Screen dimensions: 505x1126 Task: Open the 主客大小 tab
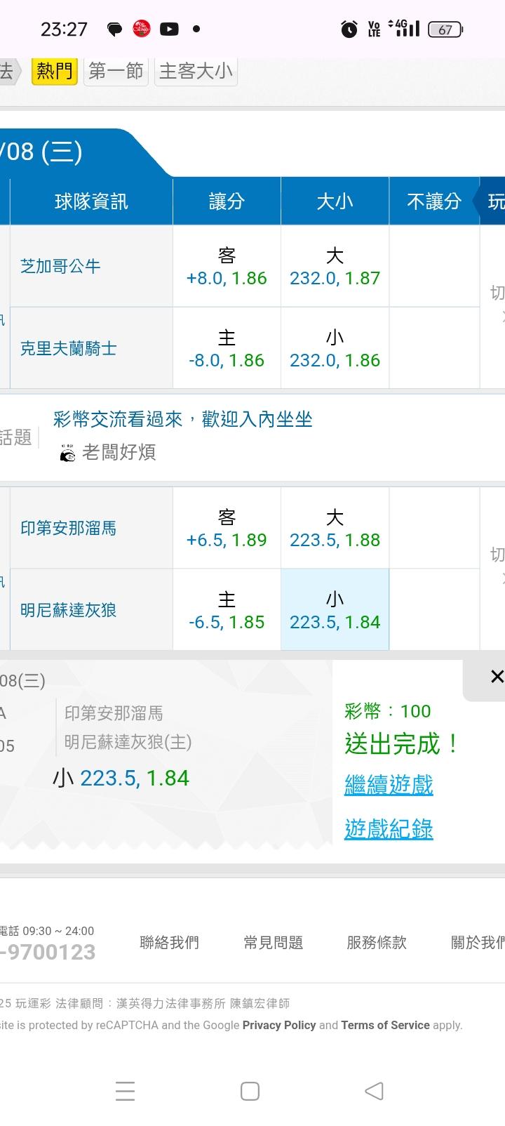196,71
